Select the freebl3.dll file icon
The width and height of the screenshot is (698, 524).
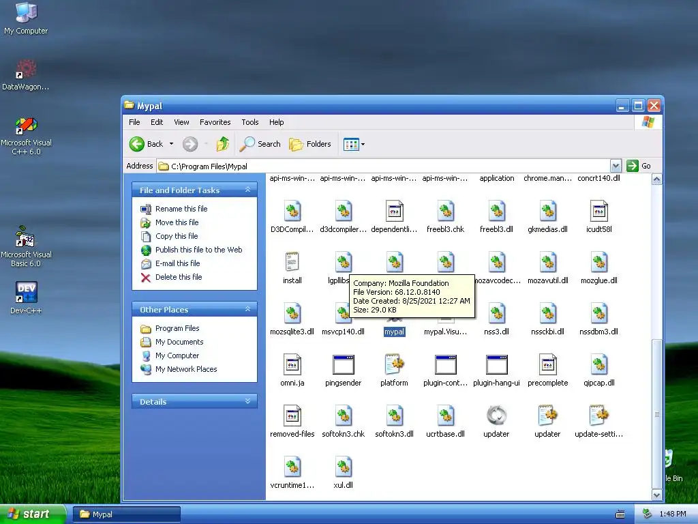496,211
